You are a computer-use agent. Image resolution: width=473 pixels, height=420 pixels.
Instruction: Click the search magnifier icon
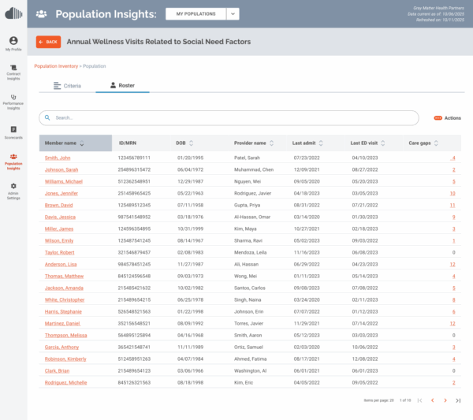click(47, 117)
